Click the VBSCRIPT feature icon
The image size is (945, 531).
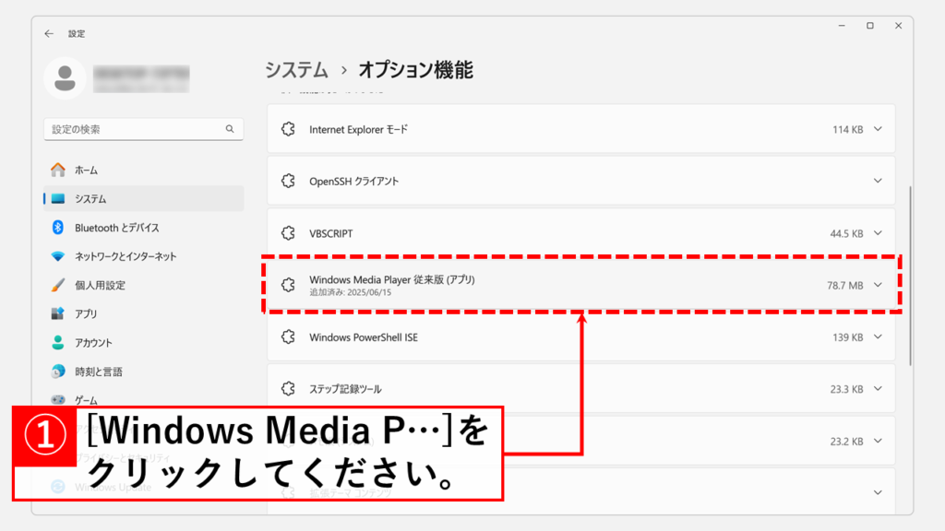[x=288, y=233]
